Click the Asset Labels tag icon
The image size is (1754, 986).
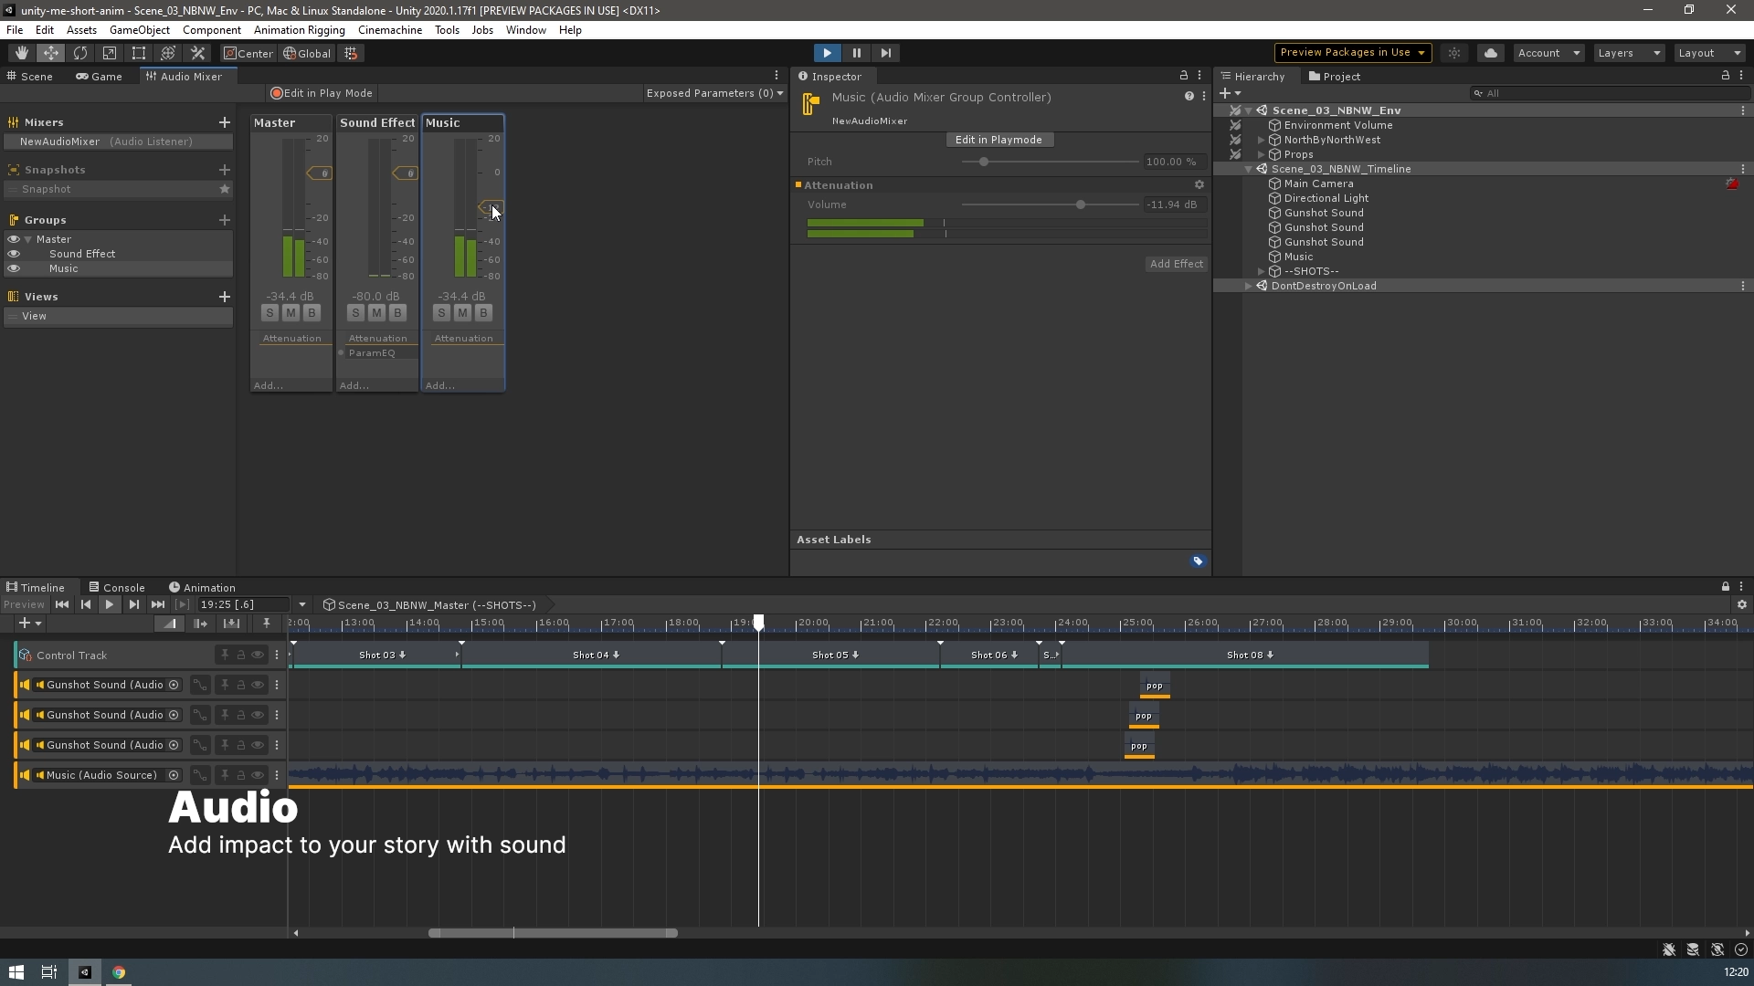click(x=1198, y=561)
